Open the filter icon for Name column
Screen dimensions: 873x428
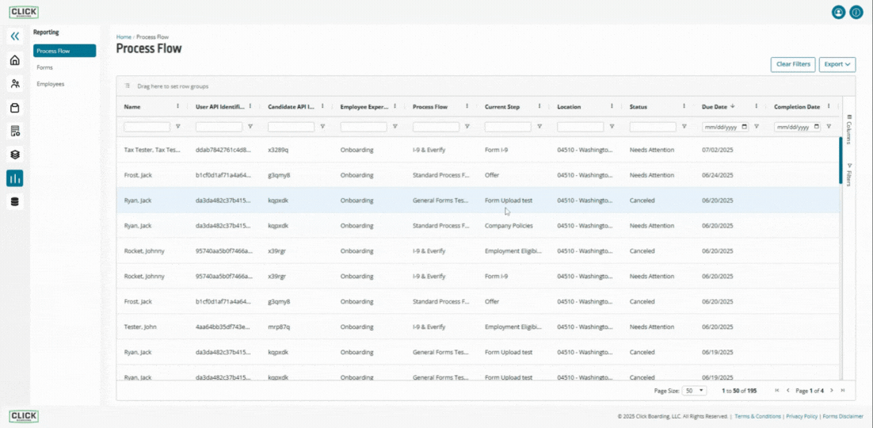[x=177, y=127]
